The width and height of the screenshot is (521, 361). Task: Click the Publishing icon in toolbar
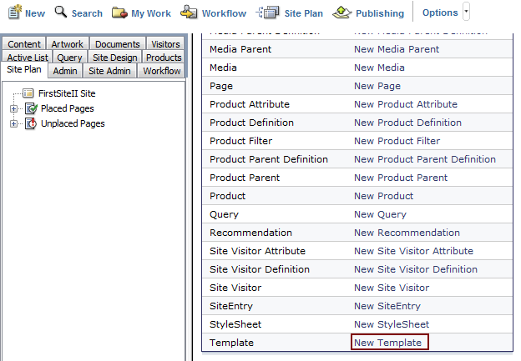tap(342, 13)
